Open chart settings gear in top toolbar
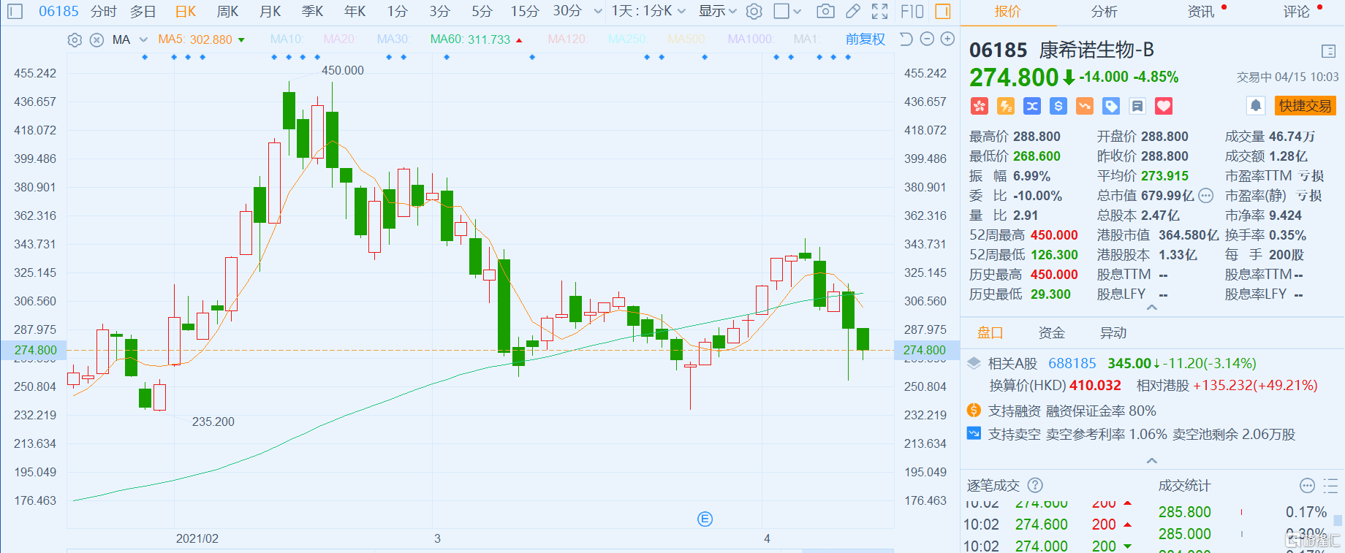Viewport: 1345px width, 553px height. 754,12
